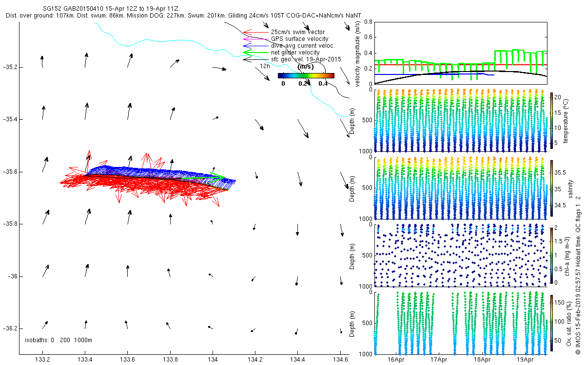The image size is (585, 365).
Task: Click the IMOS copyright text on the right edge
Action: point(578,274)
